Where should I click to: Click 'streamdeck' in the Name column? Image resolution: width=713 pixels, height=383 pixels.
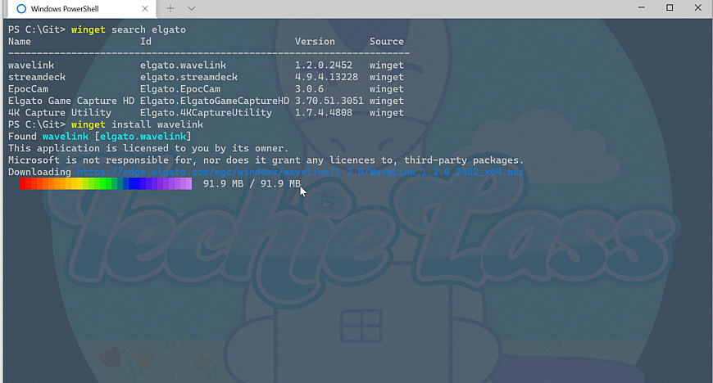click(x=37, y=77)
